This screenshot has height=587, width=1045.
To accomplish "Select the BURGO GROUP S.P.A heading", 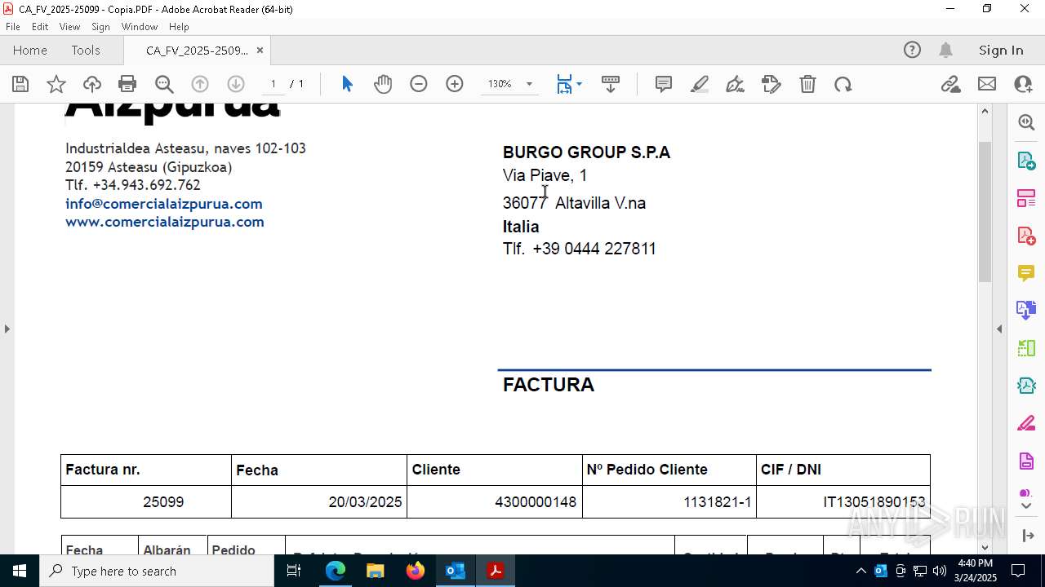I will click(x=586, y=152).
